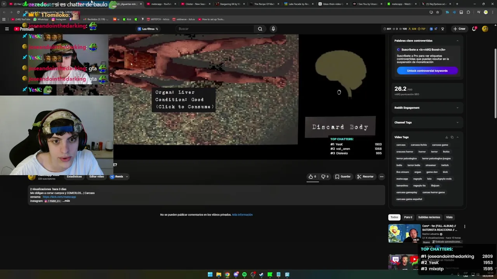Open the YouTube hamburger guide menu
497x279 pixels.
pos(7,29)
